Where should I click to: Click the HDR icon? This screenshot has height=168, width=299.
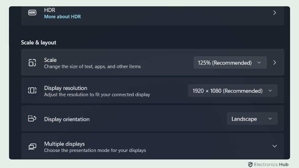click(32, 13)
